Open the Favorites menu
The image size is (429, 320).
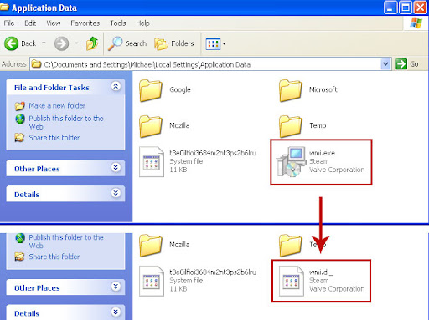(x=85, y=23)
